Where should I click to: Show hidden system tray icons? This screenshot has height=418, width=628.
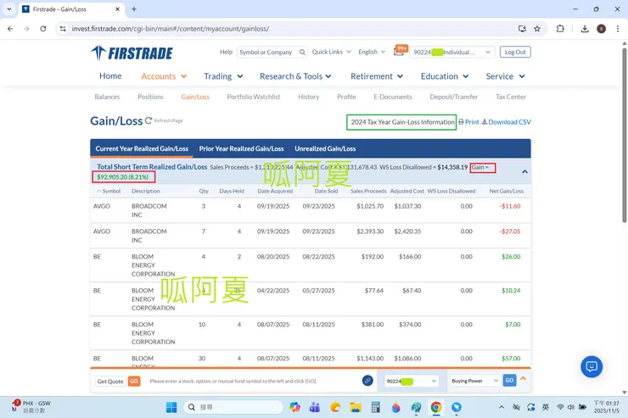pyautogui.click(x=502, y=407)
